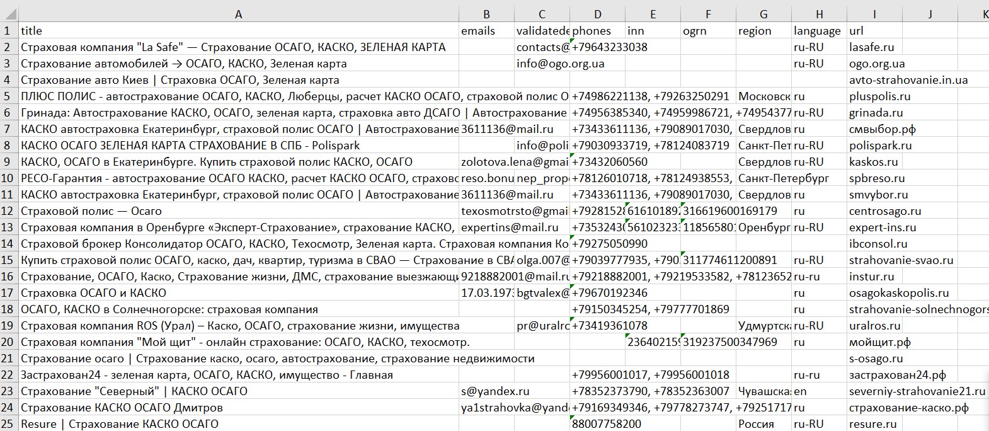Select the column G header
The width and height of the screenshot is (989, 431).
(x=763, y=14)
